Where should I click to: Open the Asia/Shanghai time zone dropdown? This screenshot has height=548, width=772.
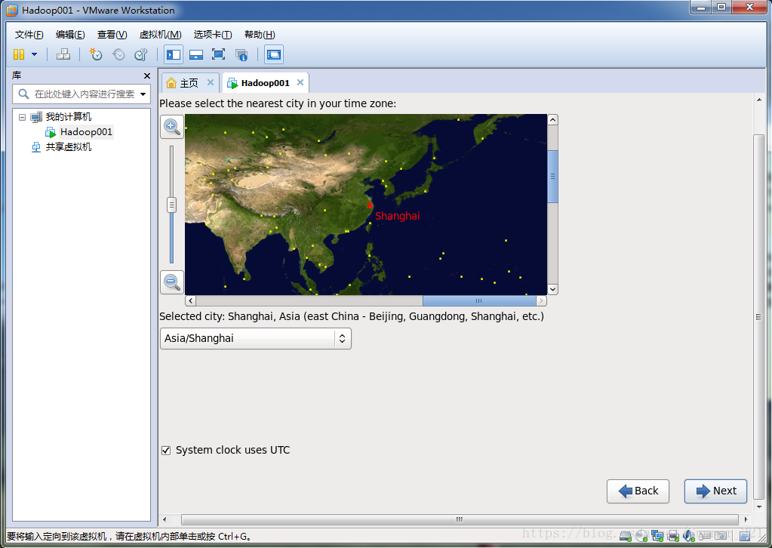tap(256, 338)
